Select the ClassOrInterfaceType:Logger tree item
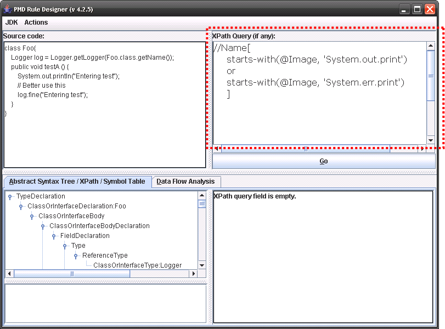445x329 pixels. tap(137, 265)
